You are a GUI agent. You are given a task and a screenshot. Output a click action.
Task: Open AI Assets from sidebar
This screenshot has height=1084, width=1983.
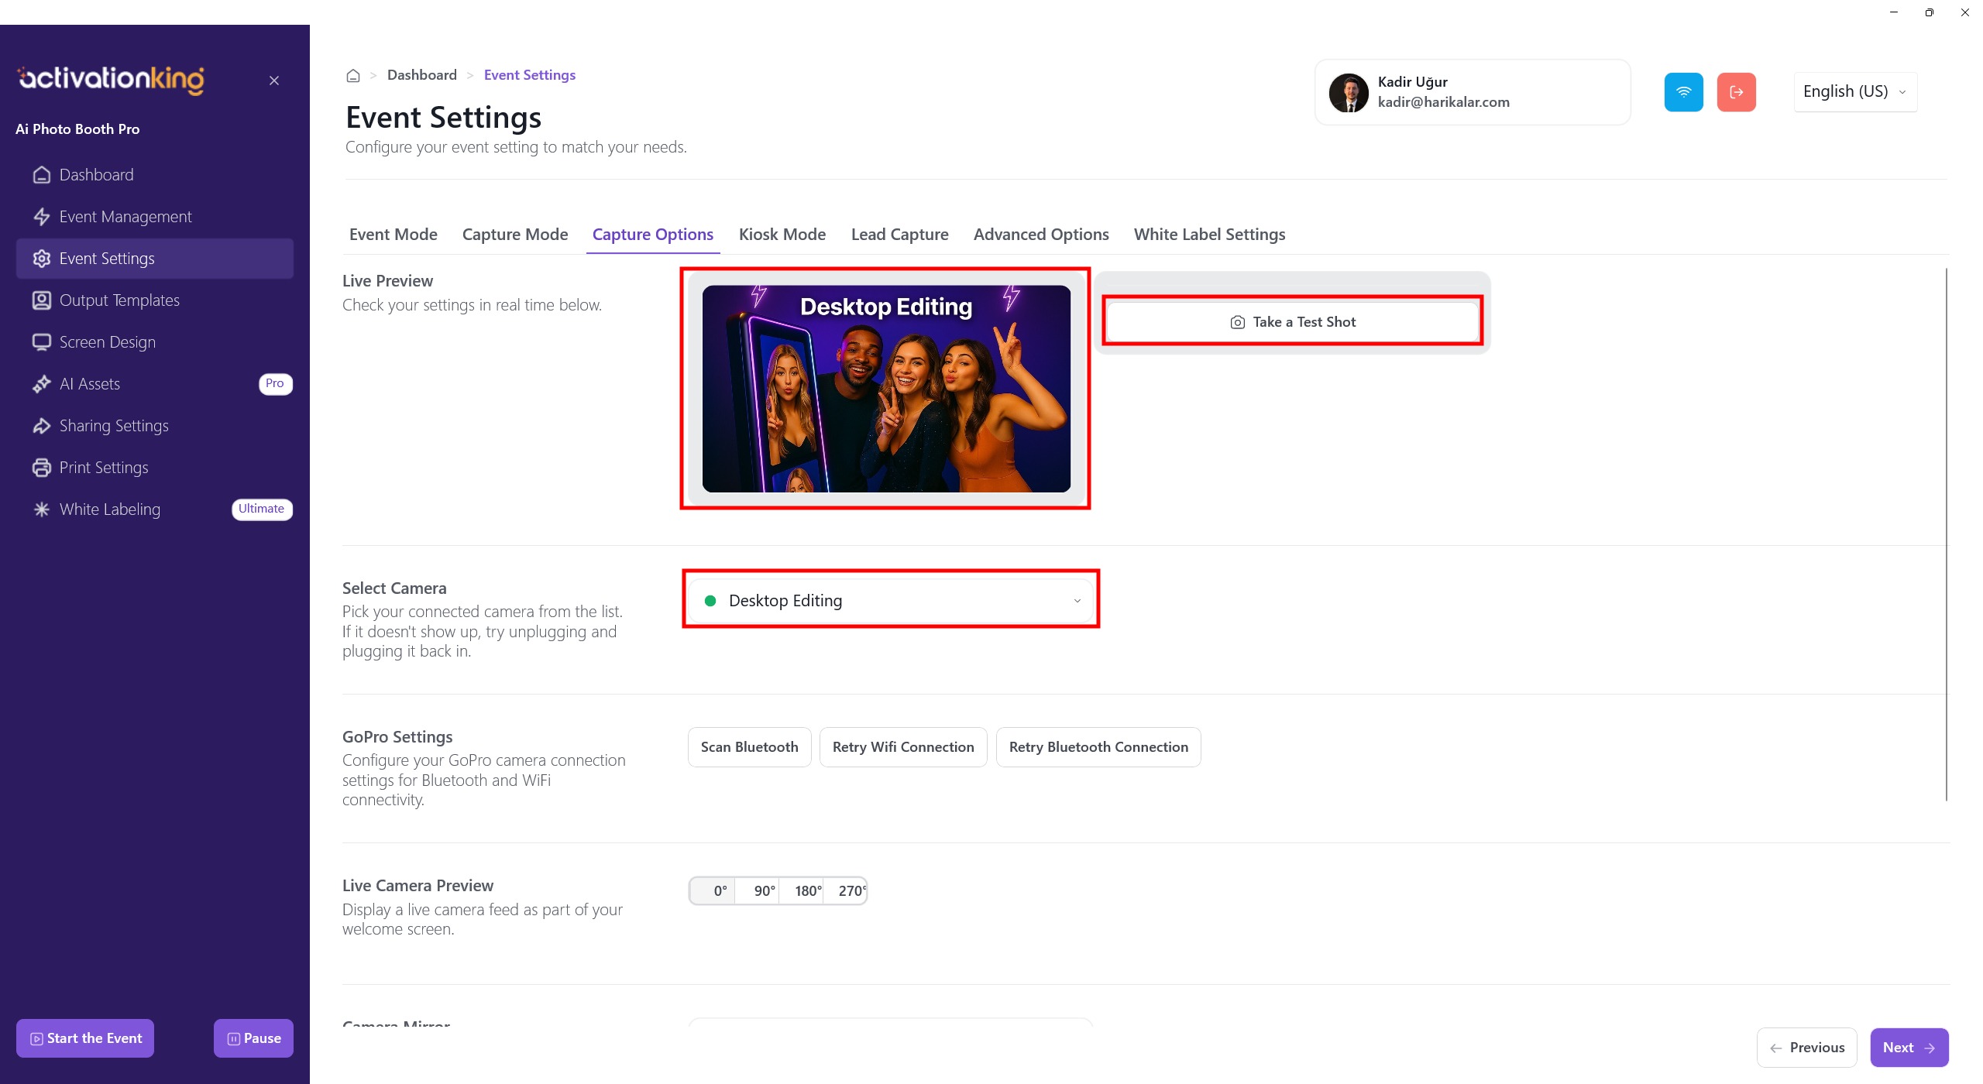pos(90,384)
